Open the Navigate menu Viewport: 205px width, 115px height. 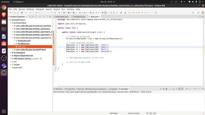coord(40,9)
